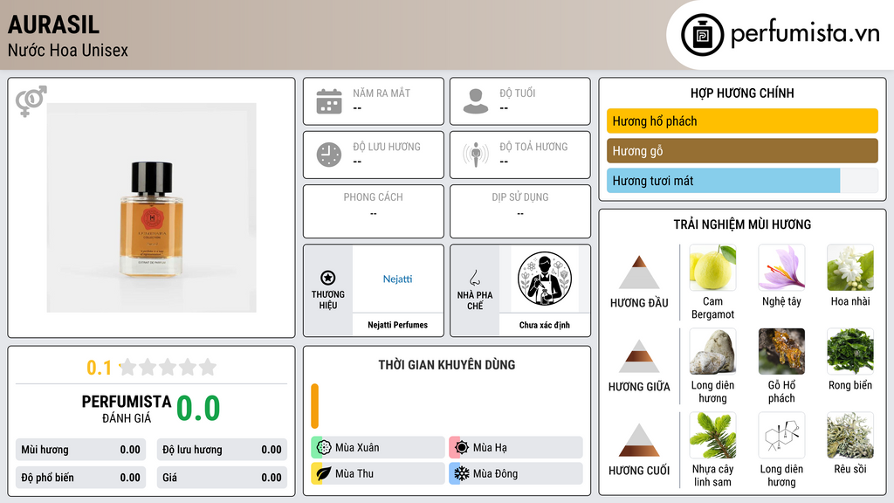Image resolution: width=894 pixels, height=503 pixels.
Task: Click the unisex gender symbol icon
Action: pos(31,101)
